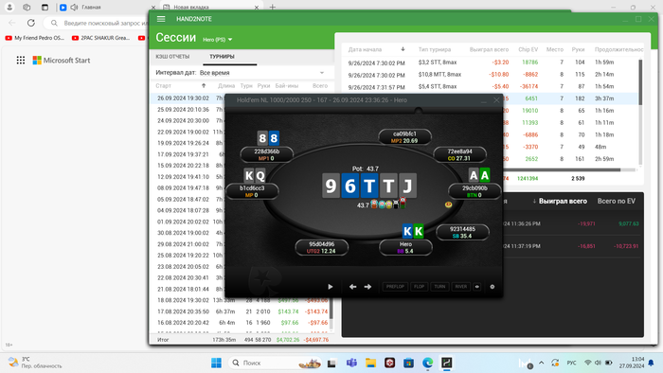The width and height of the screenshot is (663, 373).
Task: Open Microsoft Edge from taskbar
Action: click(427, 363)
